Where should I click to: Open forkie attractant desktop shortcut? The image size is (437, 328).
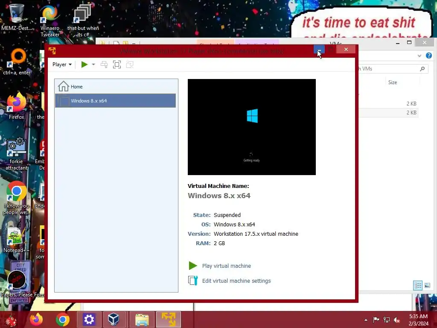tap(17, 153)
